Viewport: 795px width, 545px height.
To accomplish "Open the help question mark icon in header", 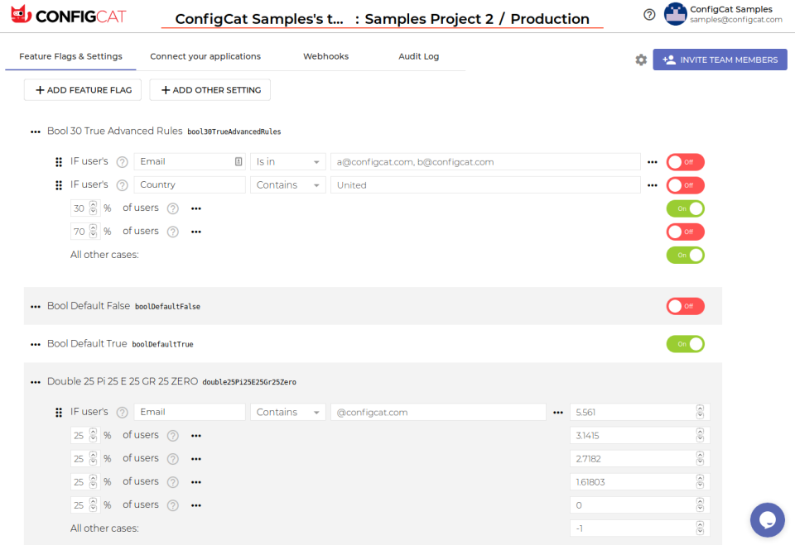I will click(651, 14).
